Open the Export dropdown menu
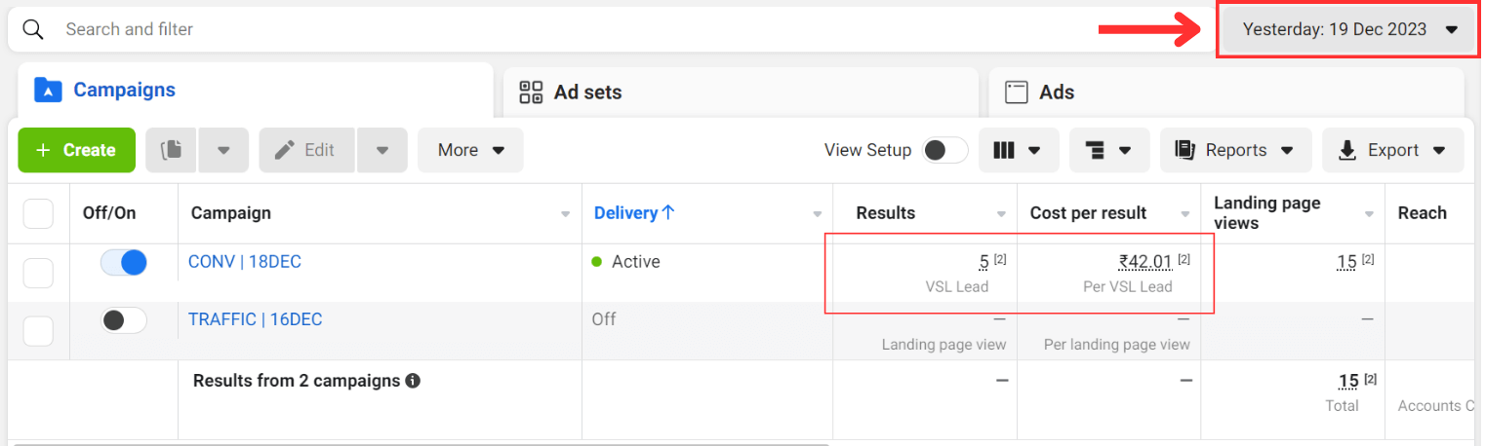This screenshot has width=1485, height=446. [1392, 150]
